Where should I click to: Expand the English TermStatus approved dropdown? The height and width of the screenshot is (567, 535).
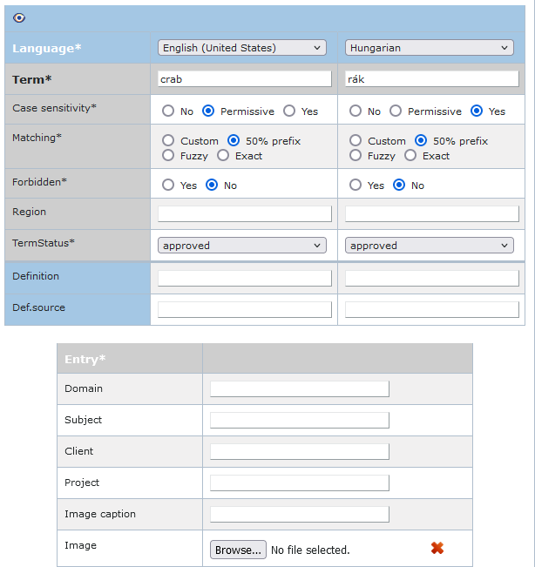pyautogui.click(x=241, y=246)
